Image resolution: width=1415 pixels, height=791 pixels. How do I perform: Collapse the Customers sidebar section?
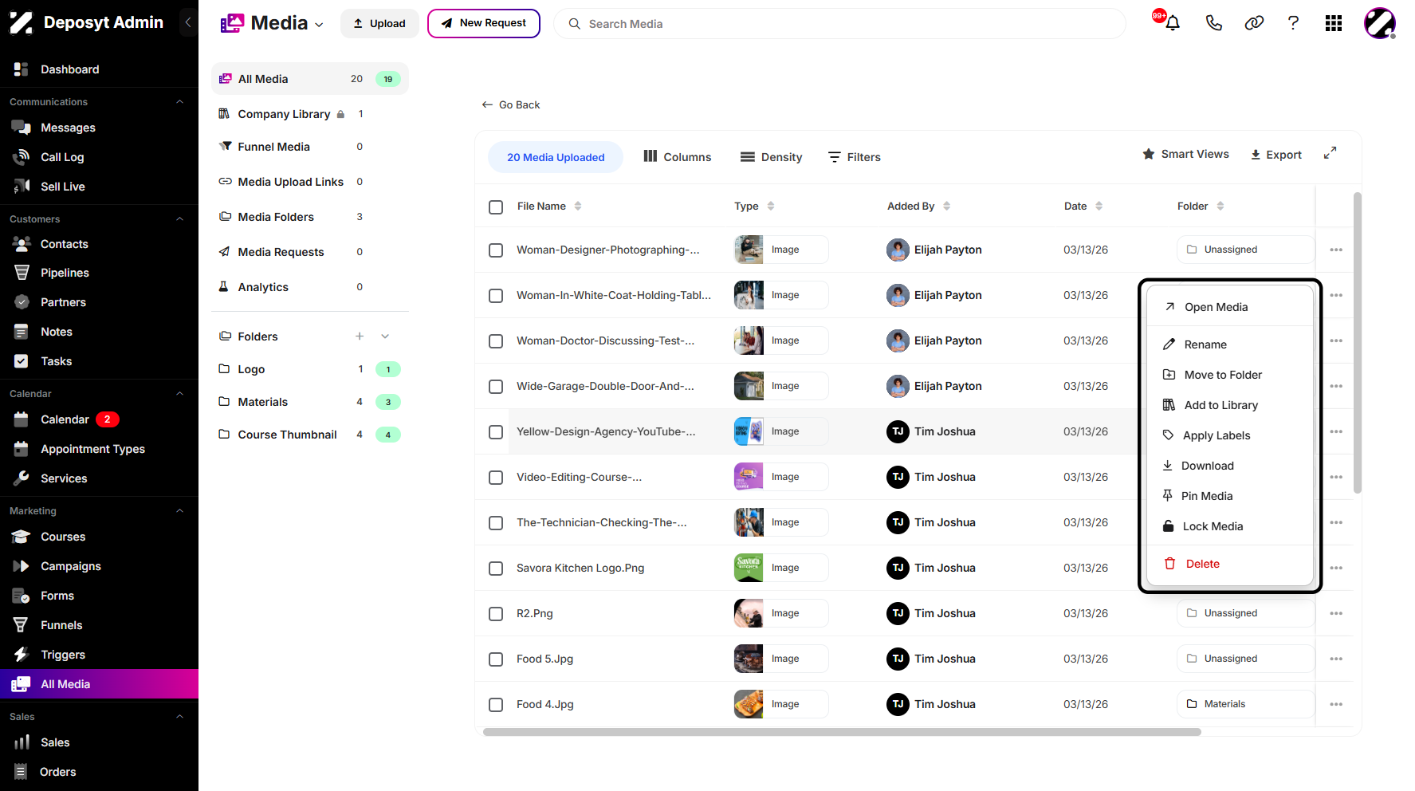click(179, 219)
